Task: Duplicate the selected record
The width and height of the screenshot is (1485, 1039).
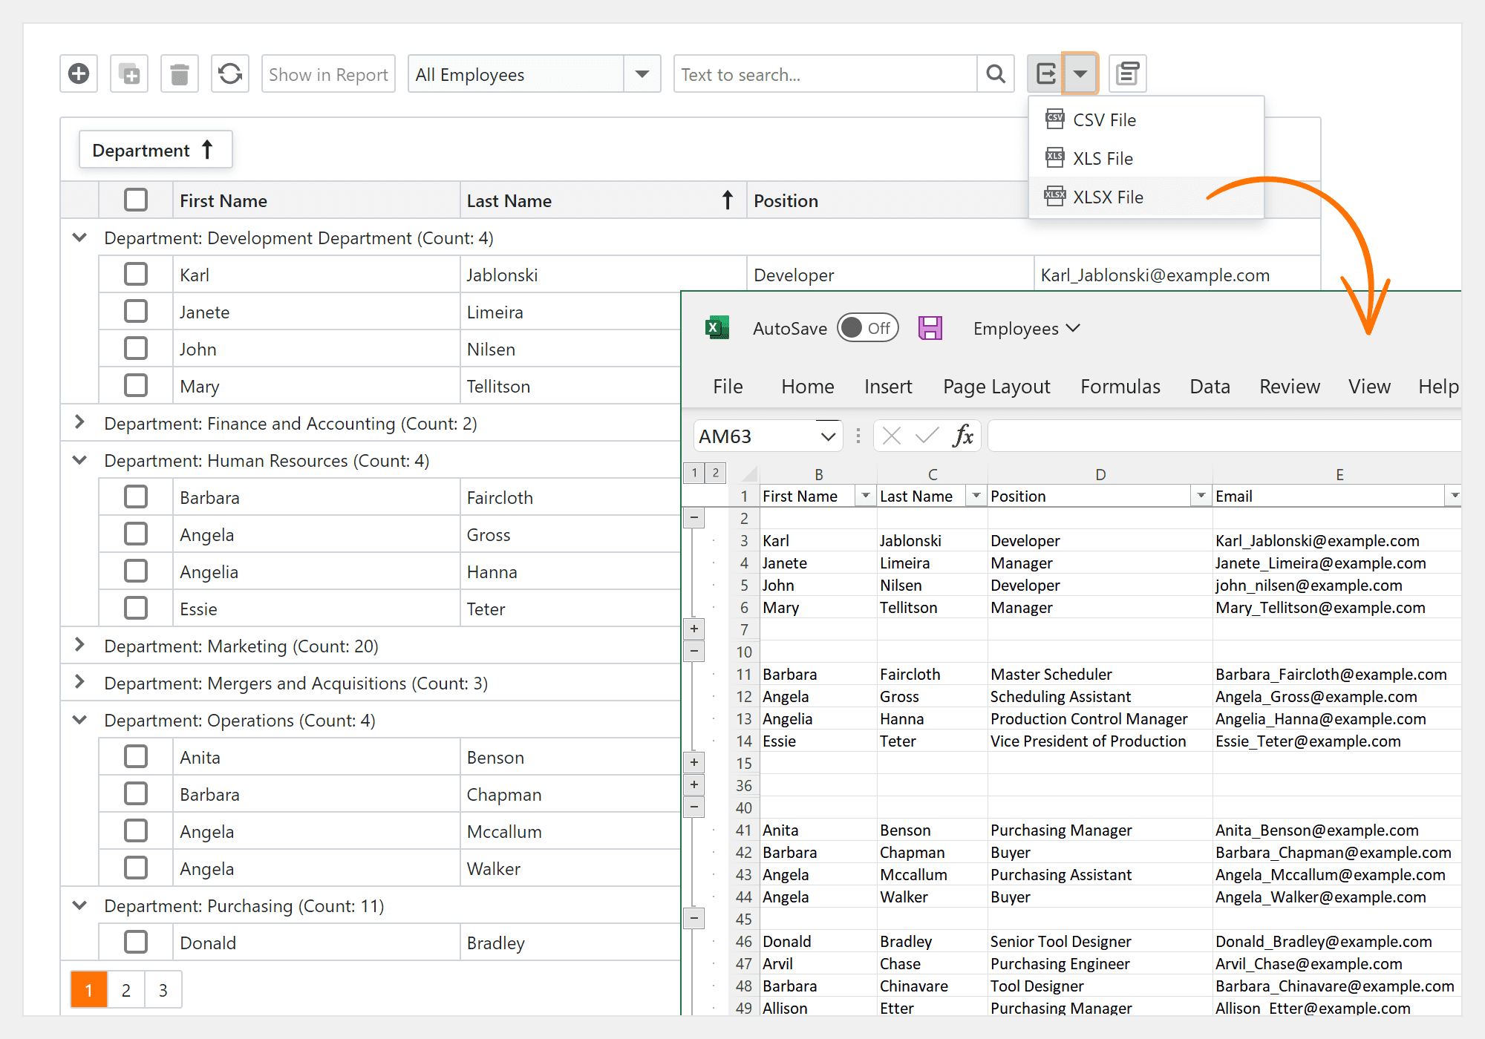Action: [128, 73]
